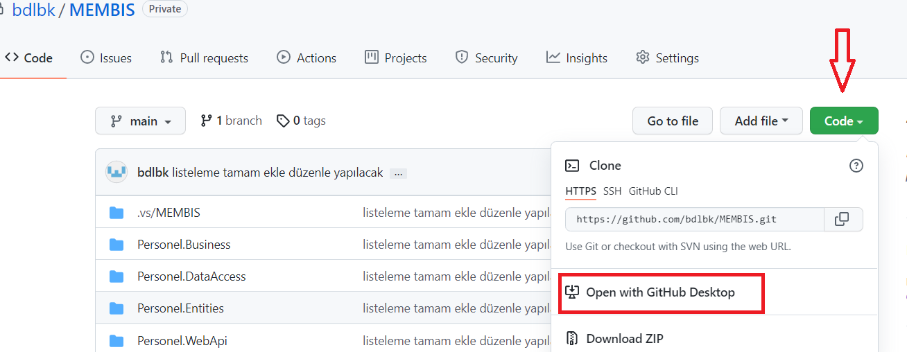Viewport: 907px width, 352px height.
Task: Click the GitHub Desktop download icon
Action: pyautogui.click(x=572, y=292)
